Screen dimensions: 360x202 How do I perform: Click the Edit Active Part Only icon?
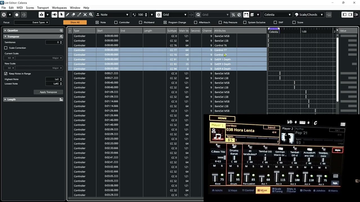tap(252, 15)
